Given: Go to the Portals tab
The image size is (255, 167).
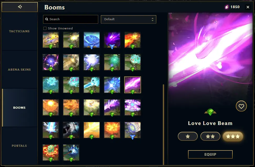Looking at the screenshot, I should point(19,146).
